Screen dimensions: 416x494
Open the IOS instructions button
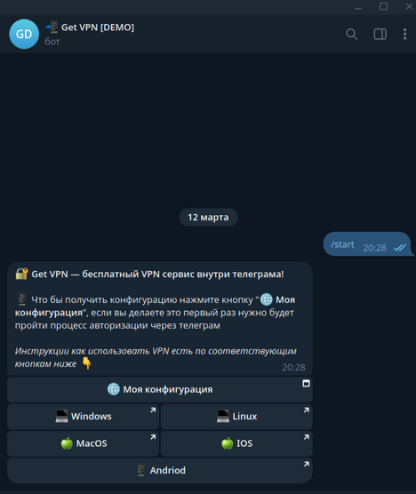[236, 443]
